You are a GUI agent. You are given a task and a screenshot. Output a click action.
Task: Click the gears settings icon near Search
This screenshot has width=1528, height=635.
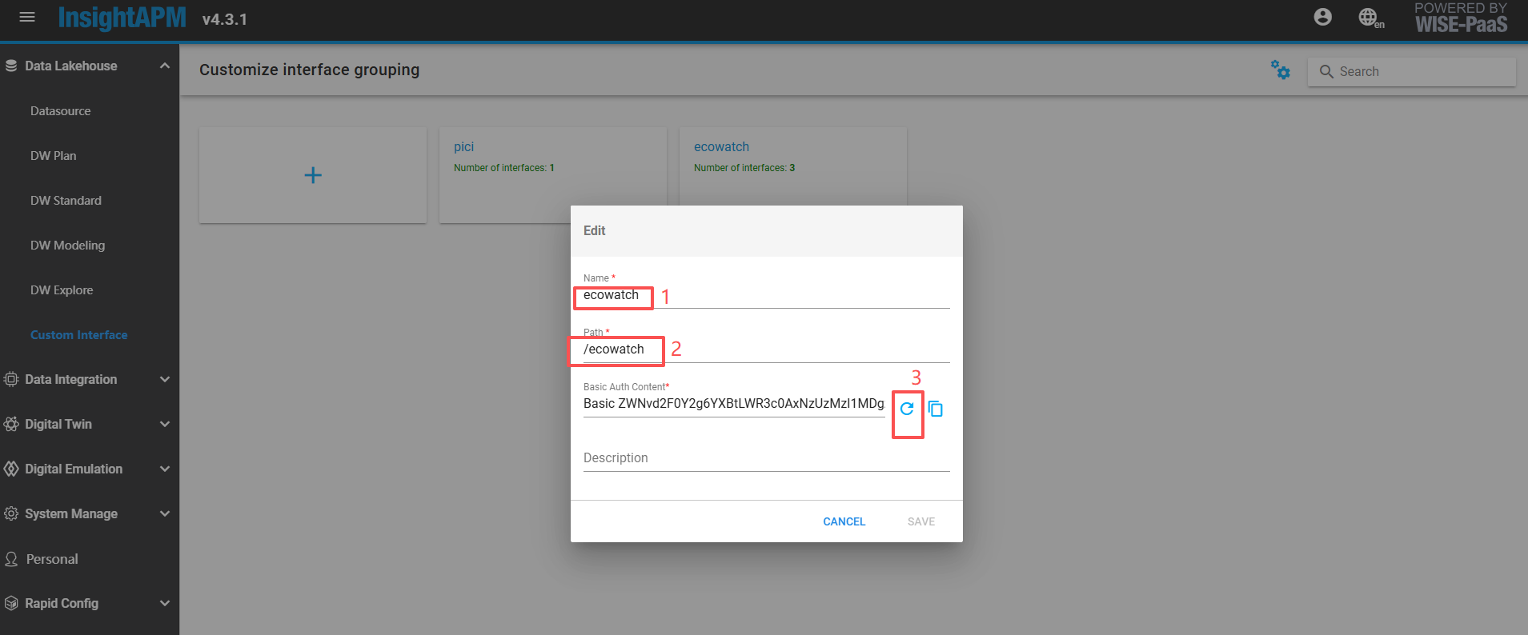[1280, 70]
